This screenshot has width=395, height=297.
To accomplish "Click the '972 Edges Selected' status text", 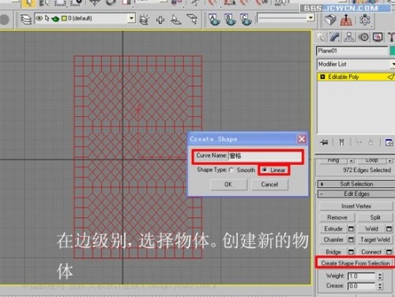I will click(x=367, y=170).
